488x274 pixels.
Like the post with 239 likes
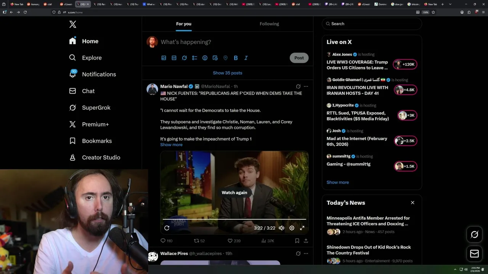[x=234, y=241]
